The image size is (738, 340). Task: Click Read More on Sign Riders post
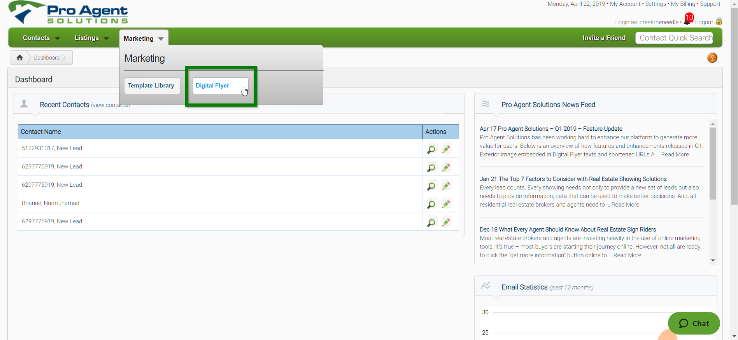click(627, 255)
